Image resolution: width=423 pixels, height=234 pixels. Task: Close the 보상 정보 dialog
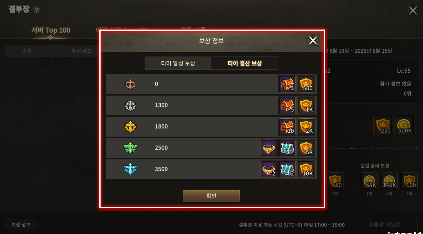click(x=313, y=41)
